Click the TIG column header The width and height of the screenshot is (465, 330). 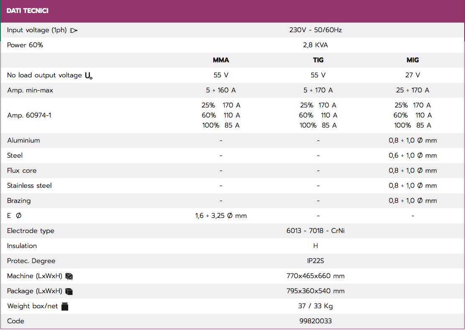(318, 60)
